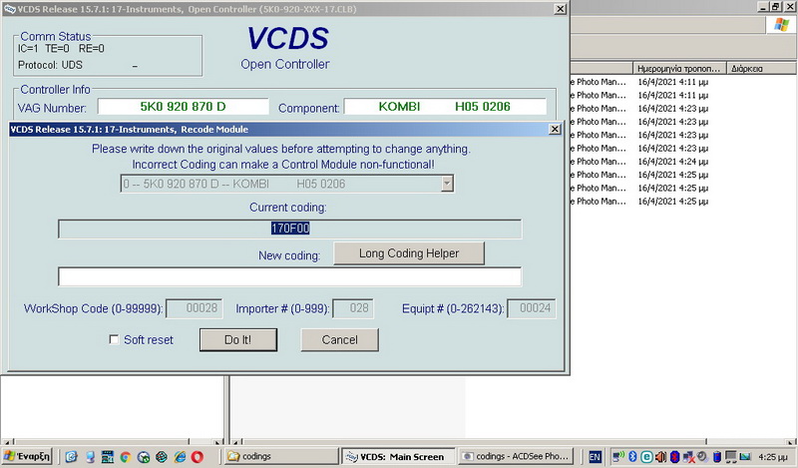Sort by the Ημερομηνία τροποπ... column header
The width and height of the screenshot is (798, 468).
pos(679,68)
